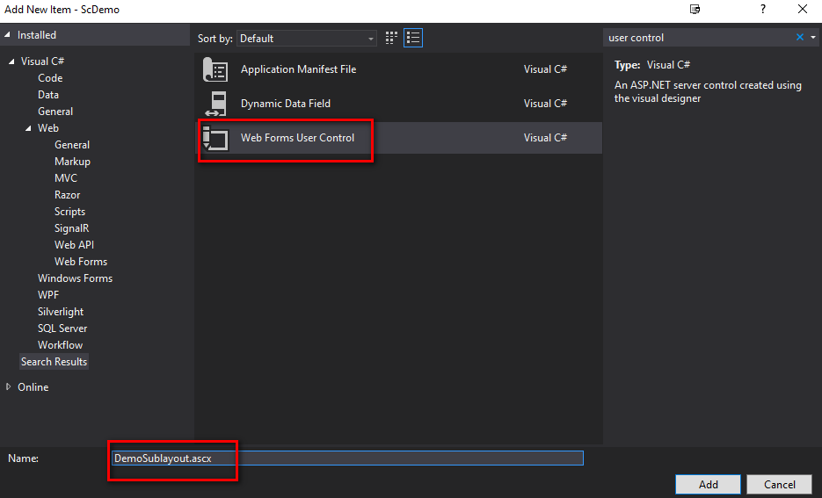Click the Cancel button

click(780, 484)
